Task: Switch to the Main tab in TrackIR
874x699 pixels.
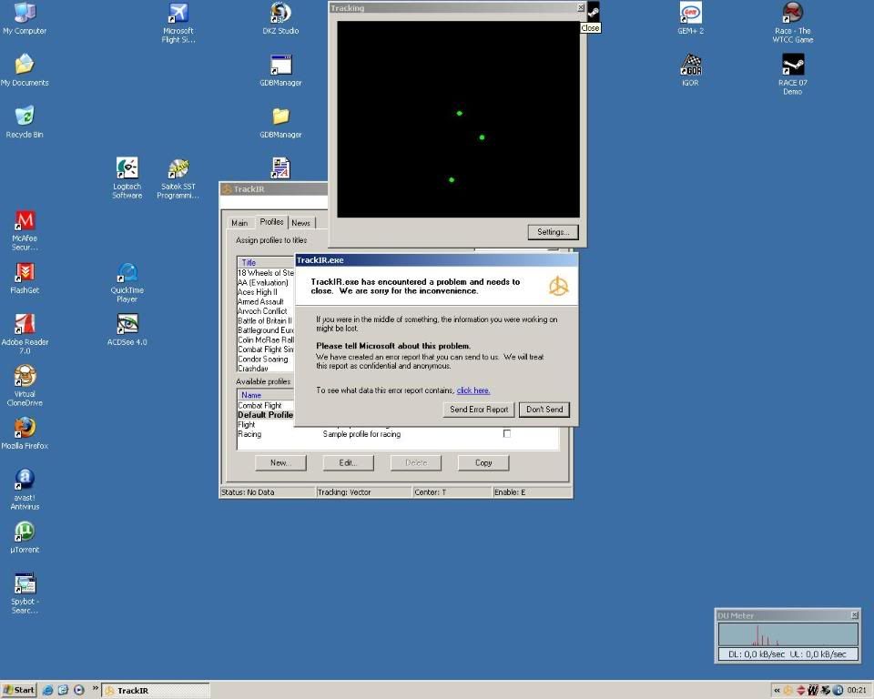Action: 239,223
